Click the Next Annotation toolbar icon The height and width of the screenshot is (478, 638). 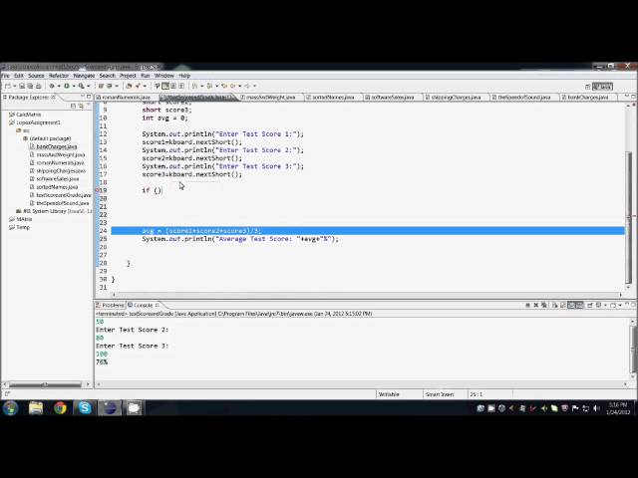pyautogui.click(x=194, y=86)
